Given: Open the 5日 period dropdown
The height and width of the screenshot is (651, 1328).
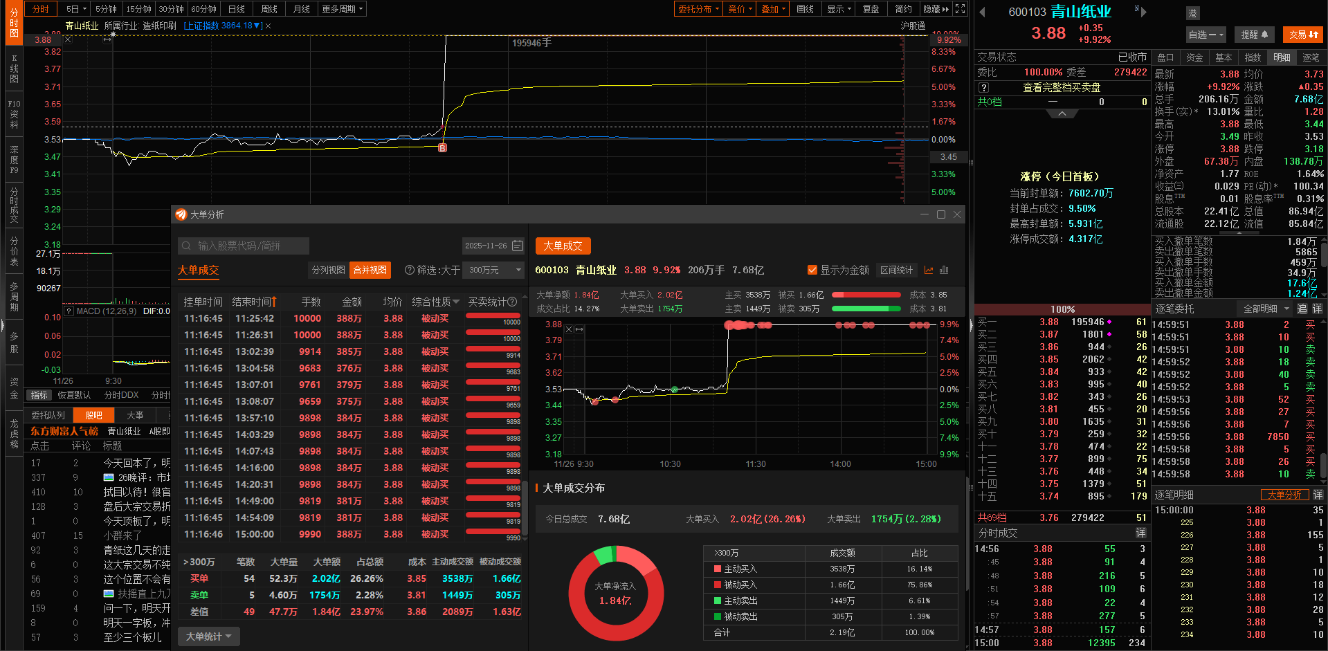Looking at the screenshot, I should (x=76, y=9).
